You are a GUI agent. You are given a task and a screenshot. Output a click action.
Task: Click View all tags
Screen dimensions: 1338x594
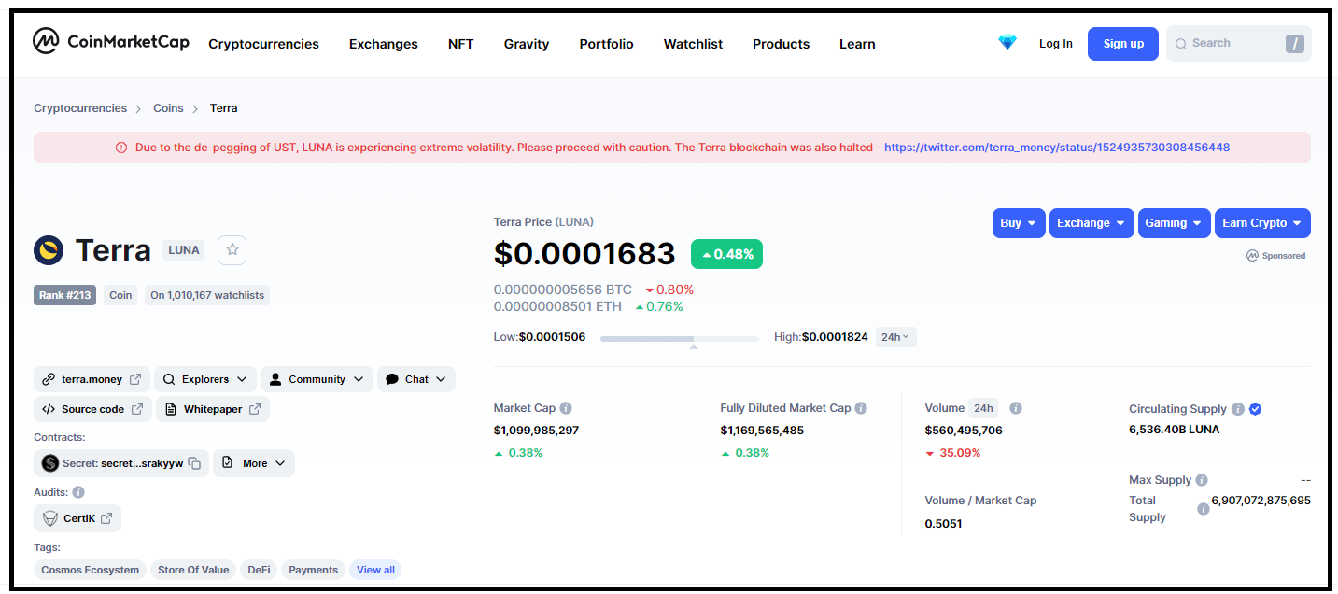(375, 570)
